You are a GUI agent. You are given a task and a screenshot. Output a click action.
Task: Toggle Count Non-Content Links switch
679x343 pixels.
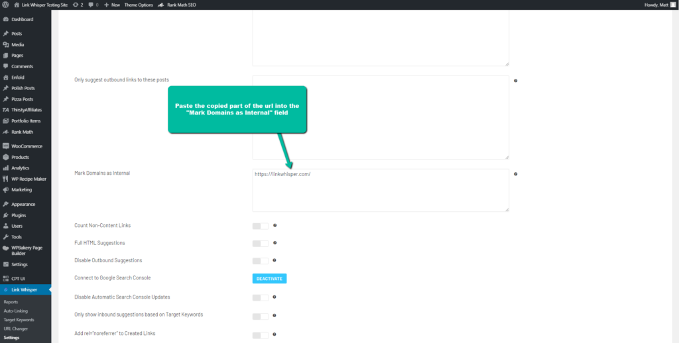pyautogui.click(x=260, y=226)
